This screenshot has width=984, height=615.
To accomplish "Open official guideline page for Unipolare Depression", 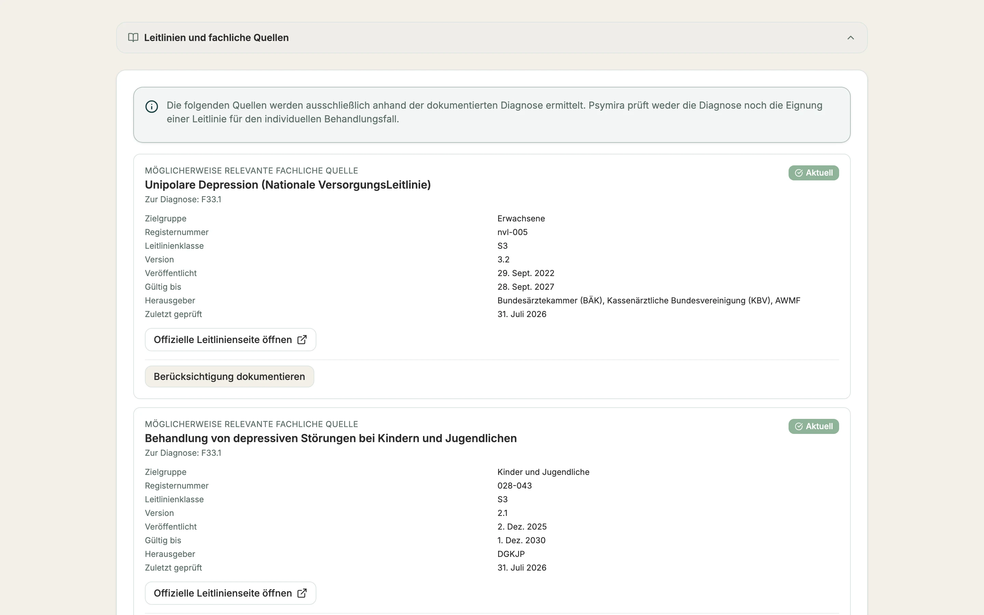I will (230, 340).
